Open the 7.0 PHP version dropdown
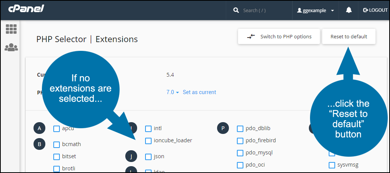The height and width of the screenshot is (173, 390). pos(173,92)
